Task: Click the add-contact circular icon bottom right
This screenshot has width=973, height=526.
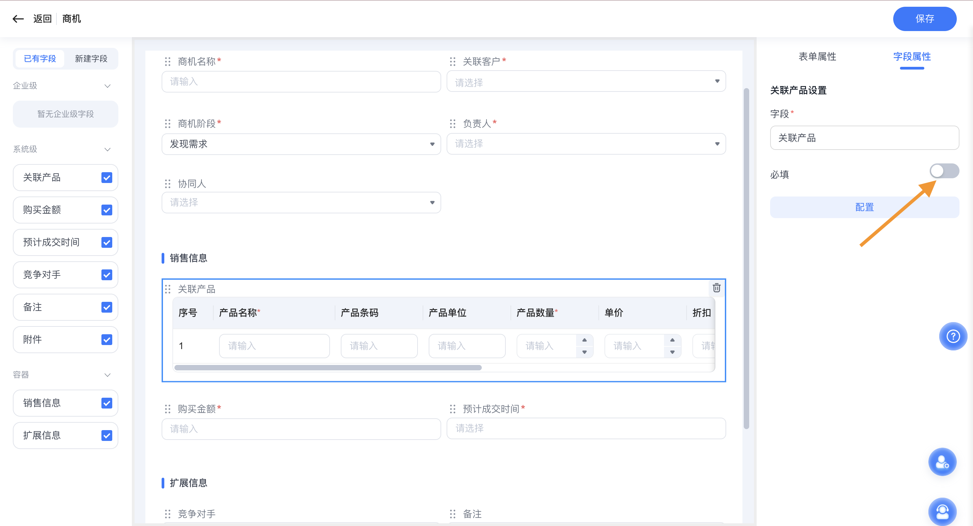Action: tap(942, 462)
